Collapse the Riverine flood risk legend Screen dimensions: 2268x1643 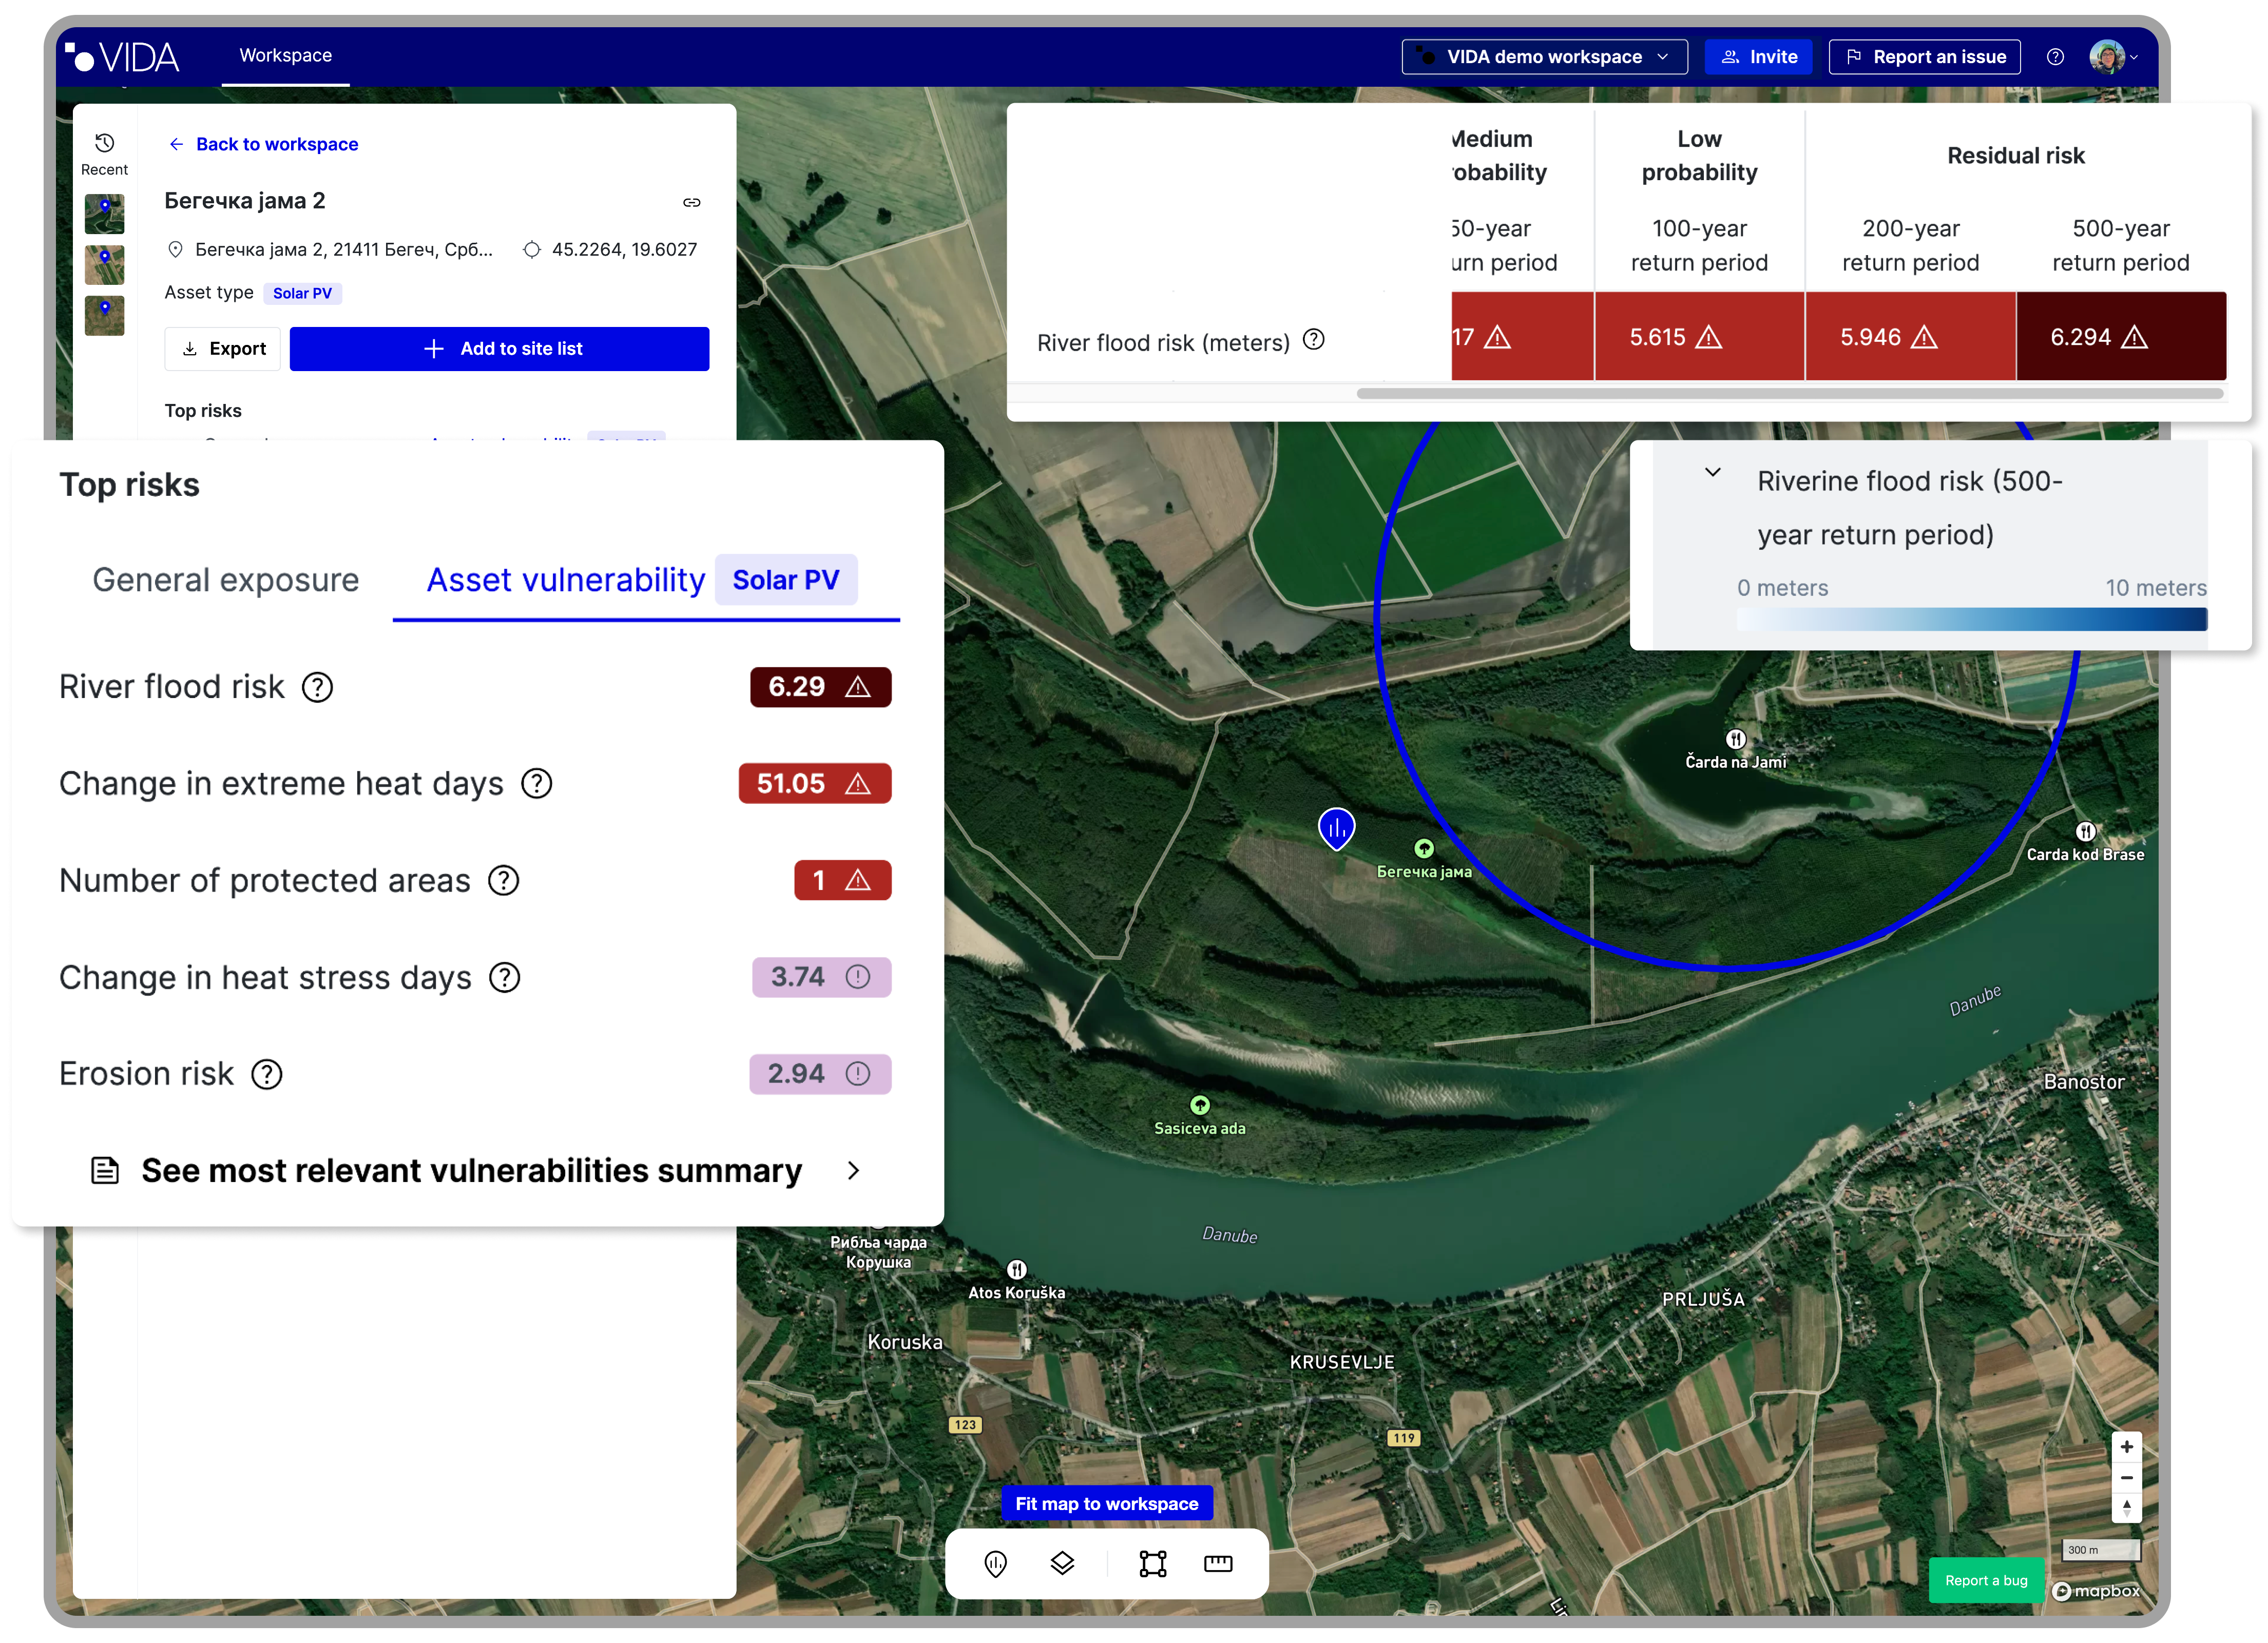click(x=1713, y=472)
